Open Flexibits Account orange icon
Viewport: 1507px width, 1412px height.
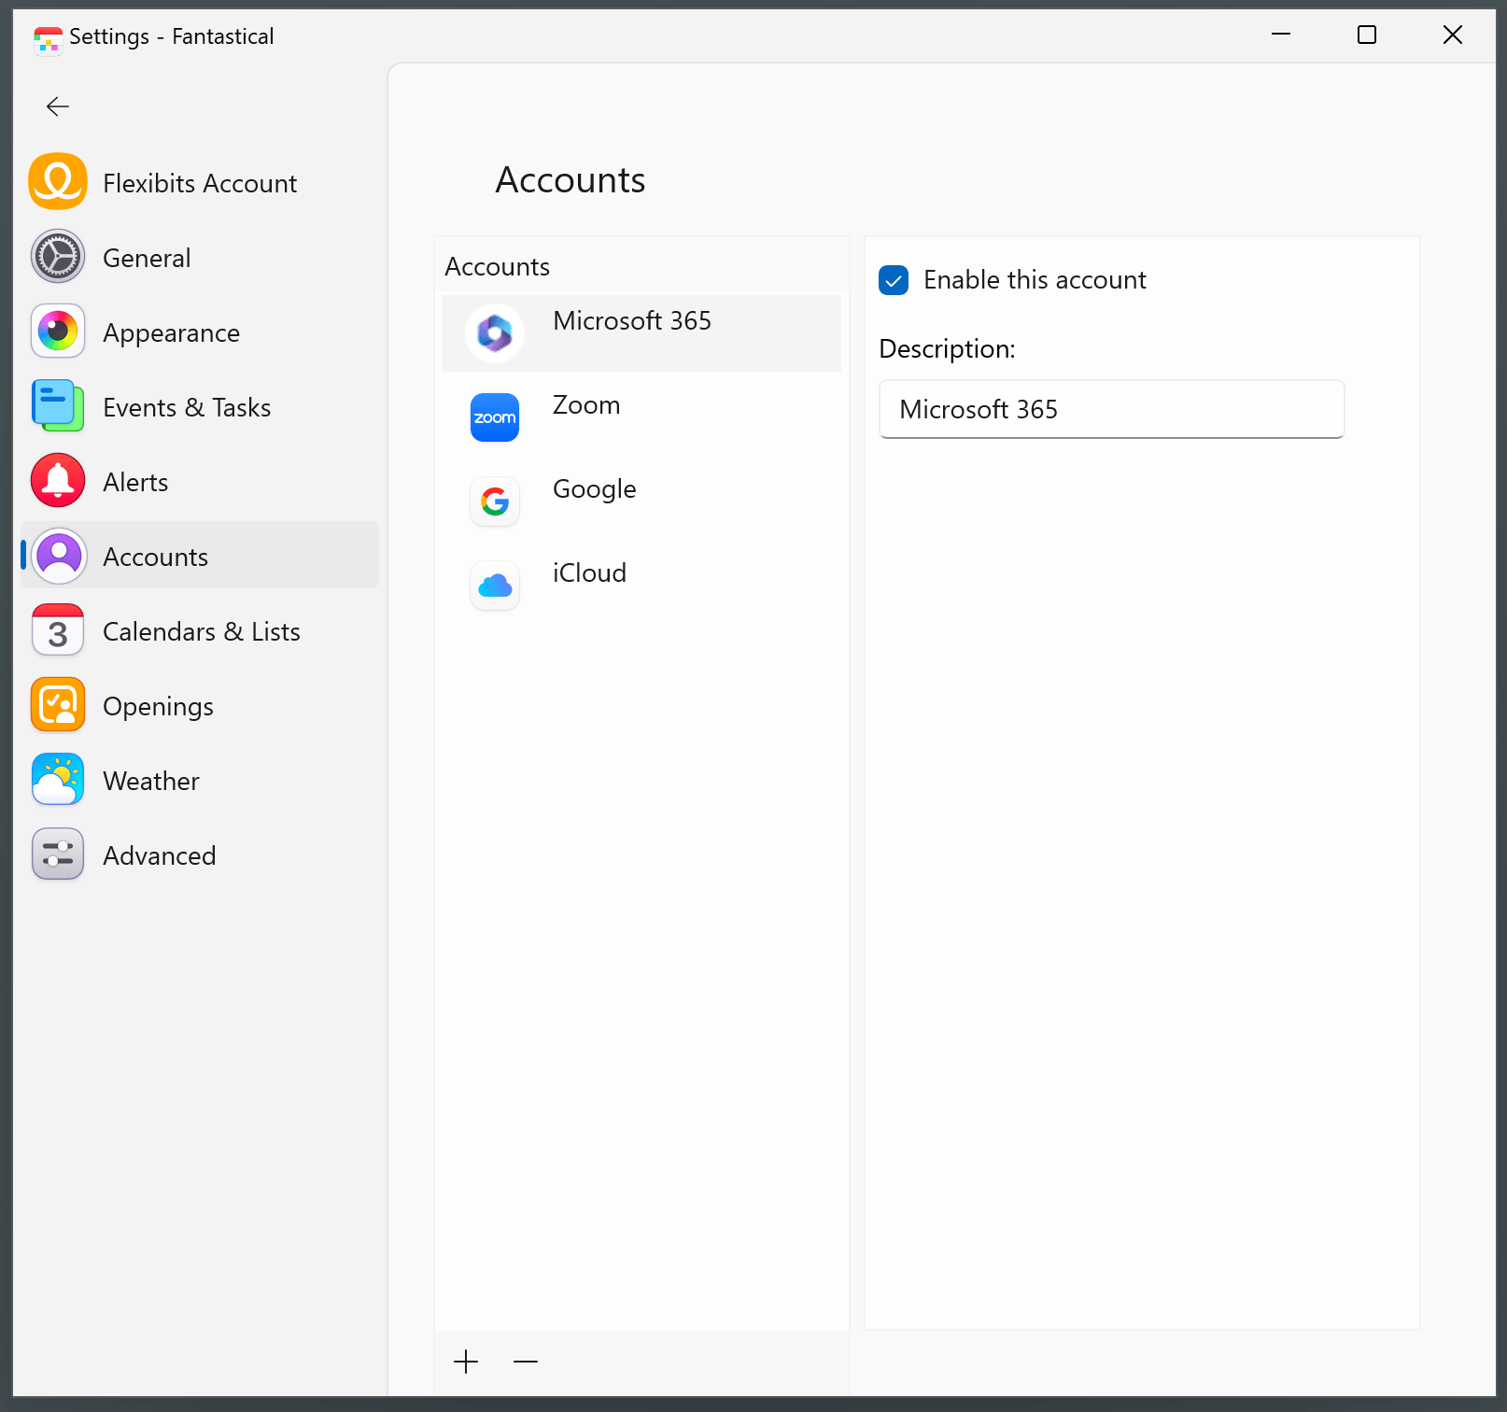point(58,181)
